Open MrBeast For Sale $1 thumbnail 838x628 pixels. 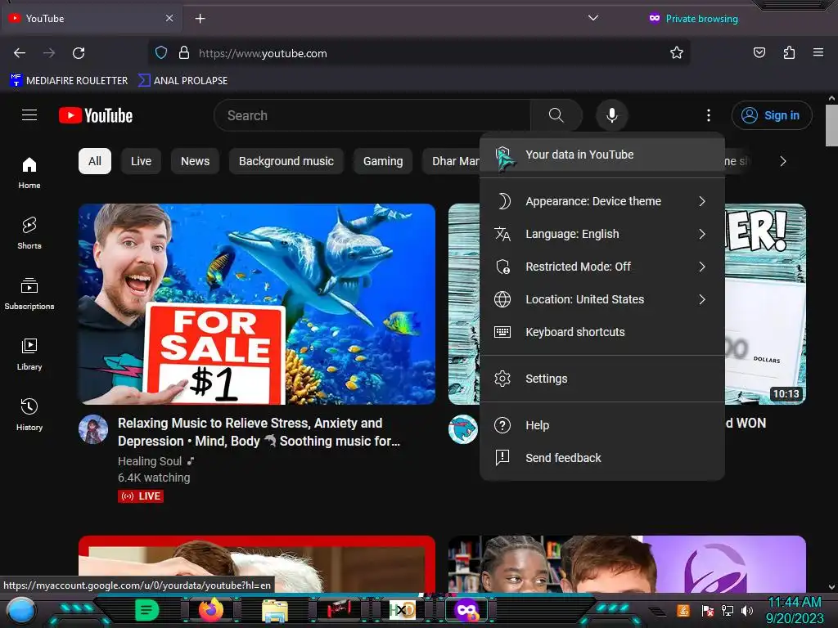tap(256, 304)
